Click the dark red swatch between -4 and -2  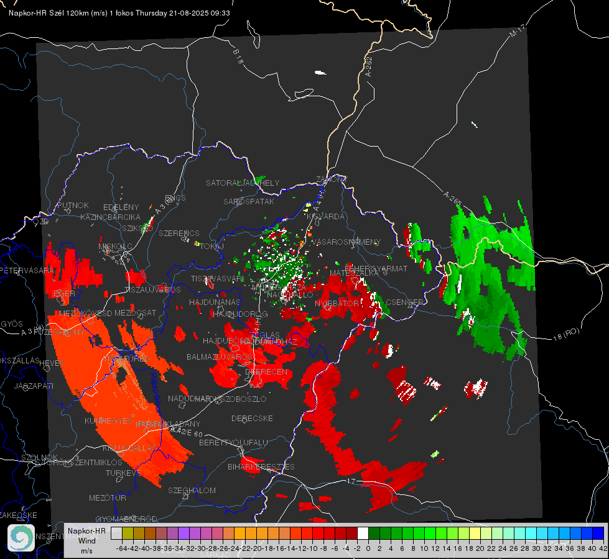tap(351, 533)
